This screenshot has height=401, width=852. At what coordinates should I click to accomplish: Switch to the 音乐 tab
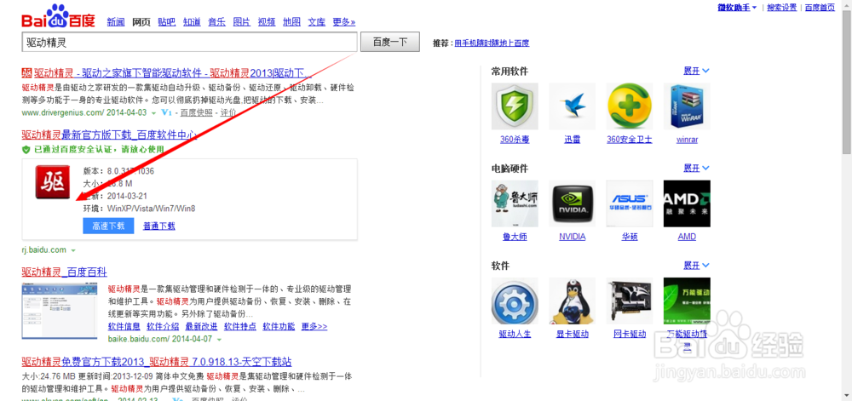[x=216, y=22]
